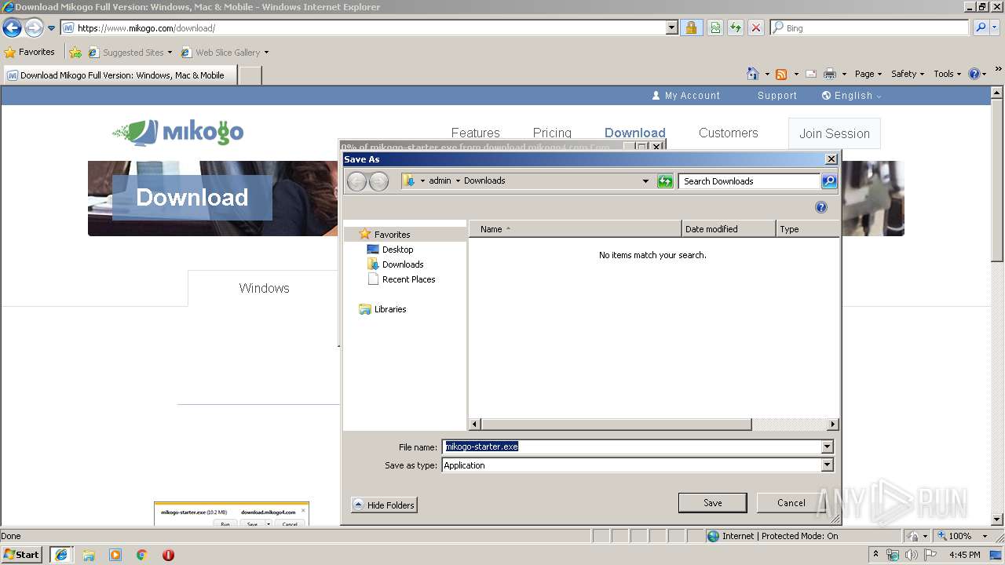Click the Bing search magnifier button
Viewport: 1005px width, 565px height.
(x=980, y=27)
